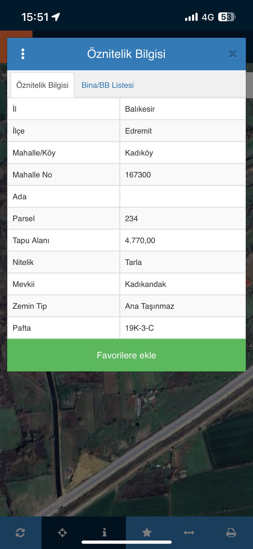Tap the Tapu Alanı value 4.770,00
Image resolution: width=253 pixels, height=549 pixels.
click(140, 240)
